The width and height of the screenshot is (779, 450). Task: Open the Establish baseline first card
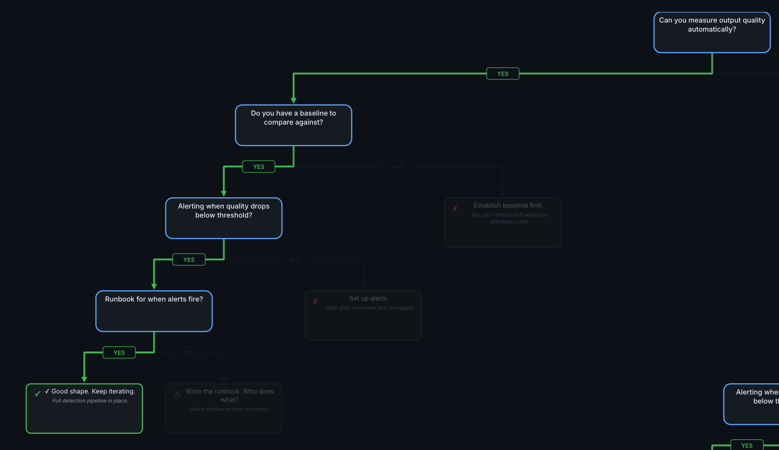503,222
